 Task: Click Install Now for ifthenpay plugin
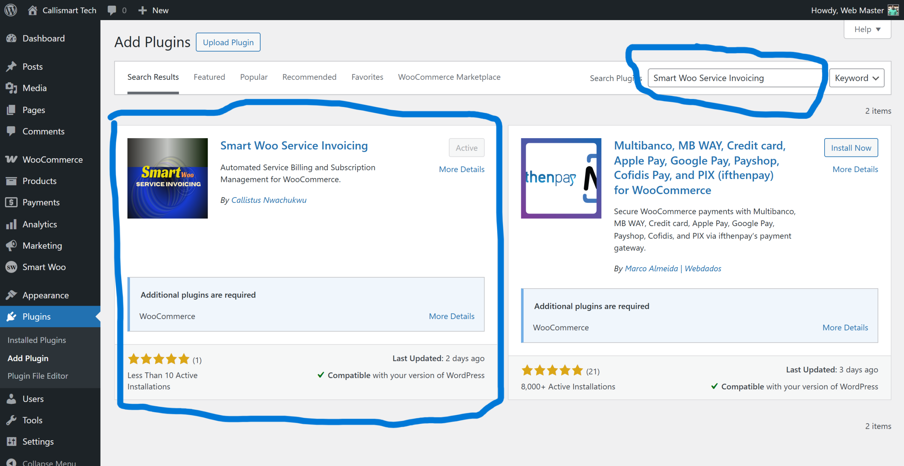pos(851,148)
